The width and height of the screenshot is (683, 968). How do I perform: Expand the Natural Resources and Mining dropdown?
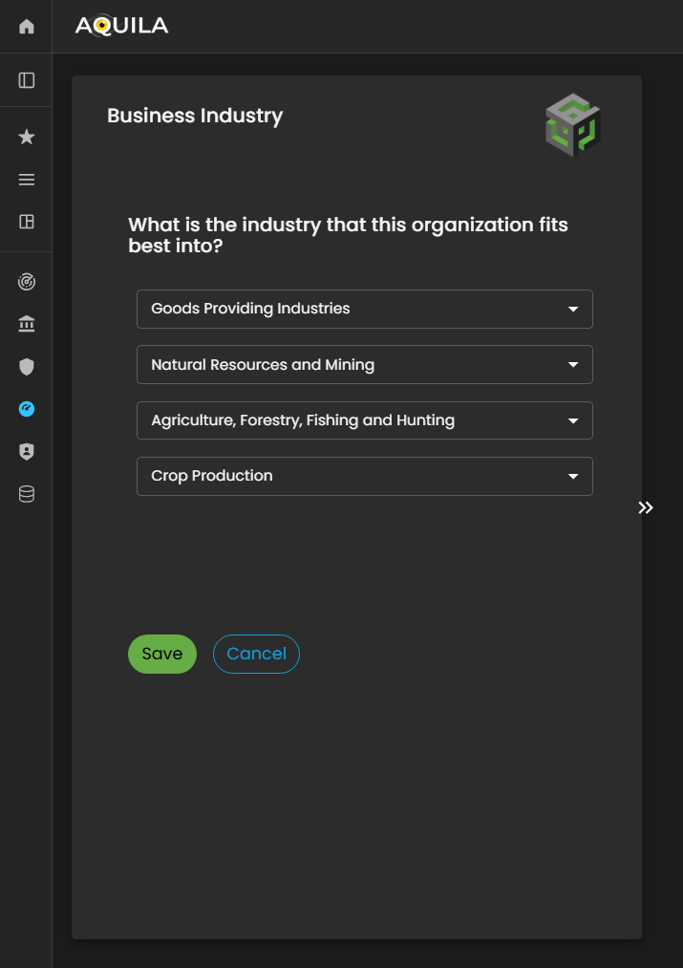click(364, 365)
